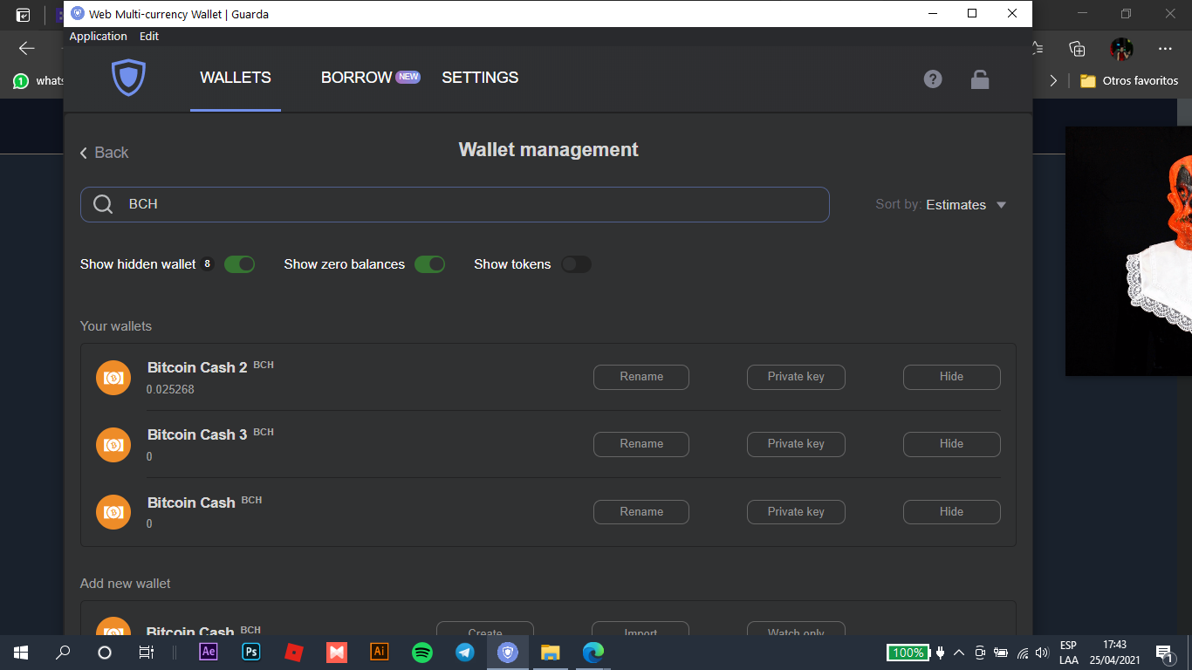Open Adobe After Effects from taskbar
Screen dimensions: 1192x670
coord(209,652)
